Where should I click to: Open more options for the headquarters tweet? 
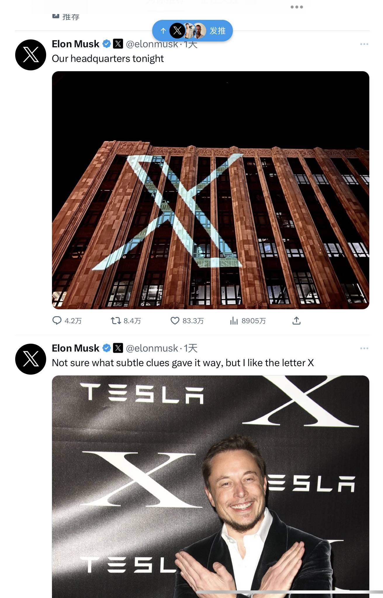[x=364, y=44]
